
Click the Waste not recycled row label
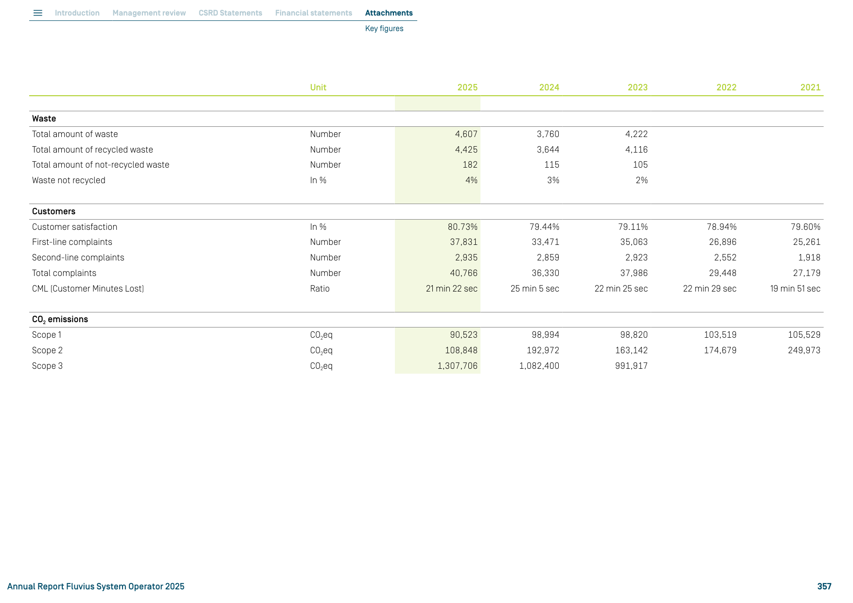click(69, 180)
